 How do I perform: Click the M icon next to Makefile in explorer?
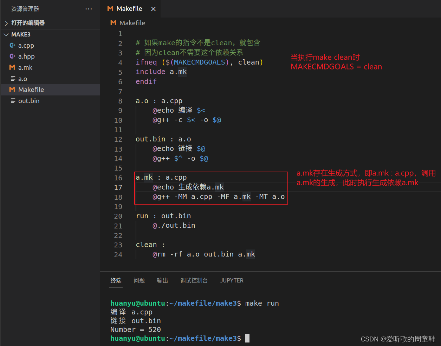[x=12, y=89]
